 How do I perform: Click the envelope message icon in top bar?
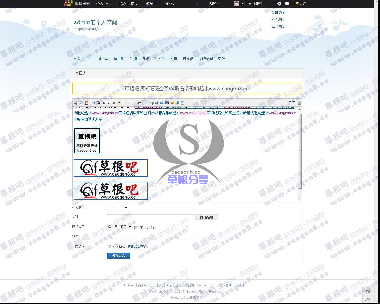(x=287, y=3)
